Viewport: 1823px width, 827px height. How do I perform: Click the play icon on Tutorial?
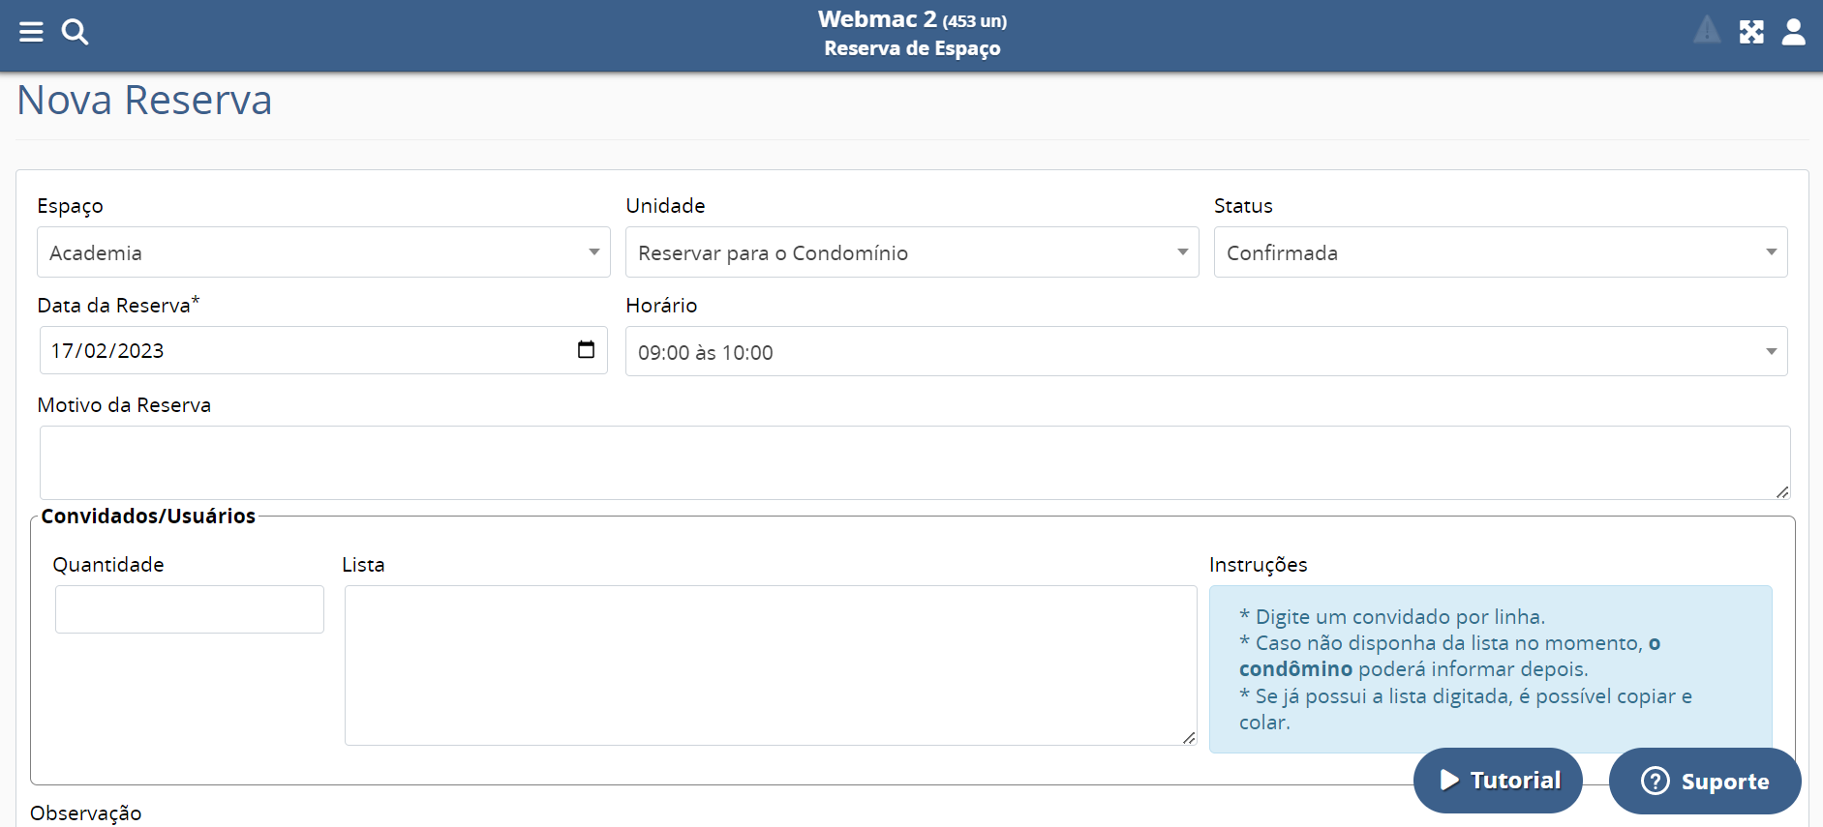[x=1449, y=781]
